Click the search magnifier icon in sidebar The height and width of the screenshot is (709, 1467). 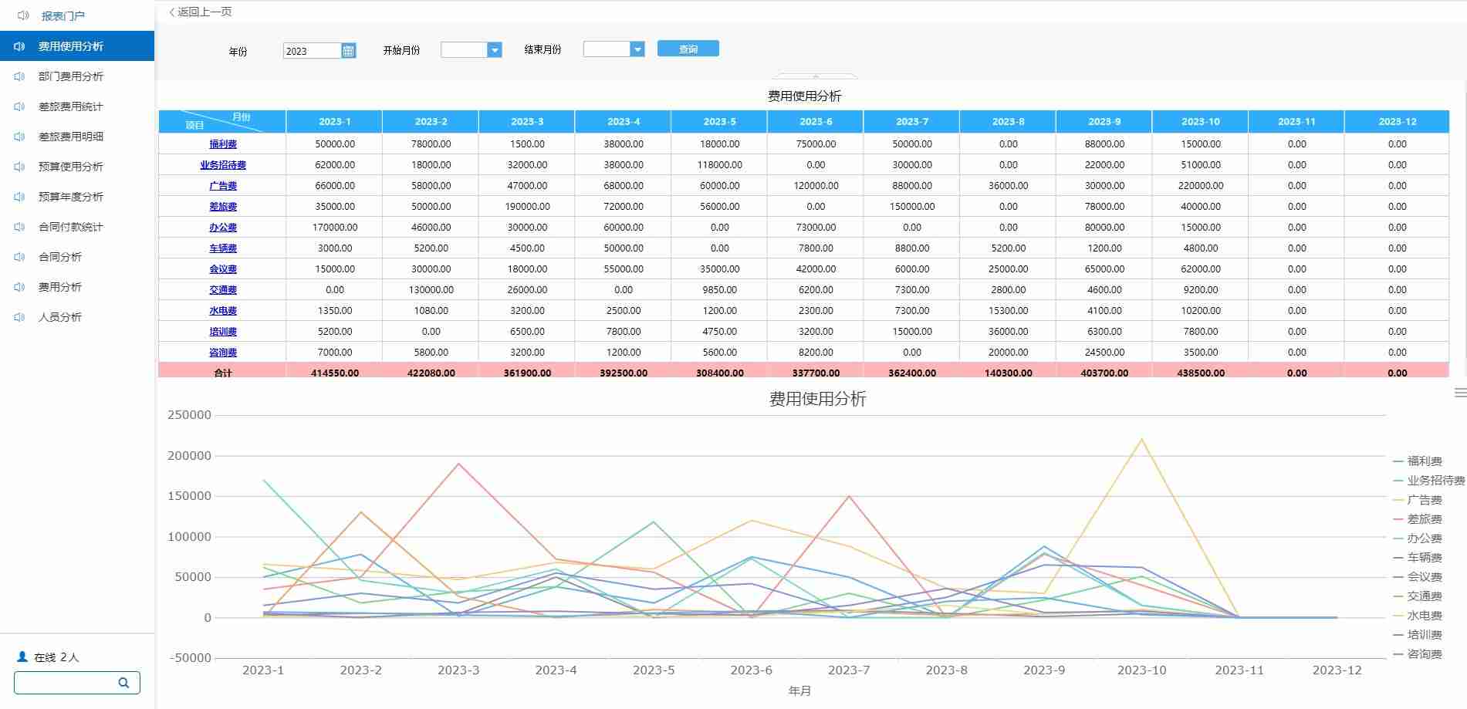pos(123,683)
